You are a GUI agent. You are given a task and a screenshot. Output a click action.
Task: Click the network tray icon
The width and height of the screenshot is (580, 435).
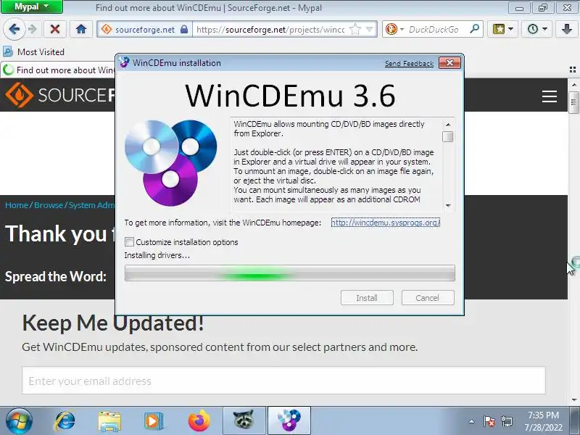click(x=506, y=421)
